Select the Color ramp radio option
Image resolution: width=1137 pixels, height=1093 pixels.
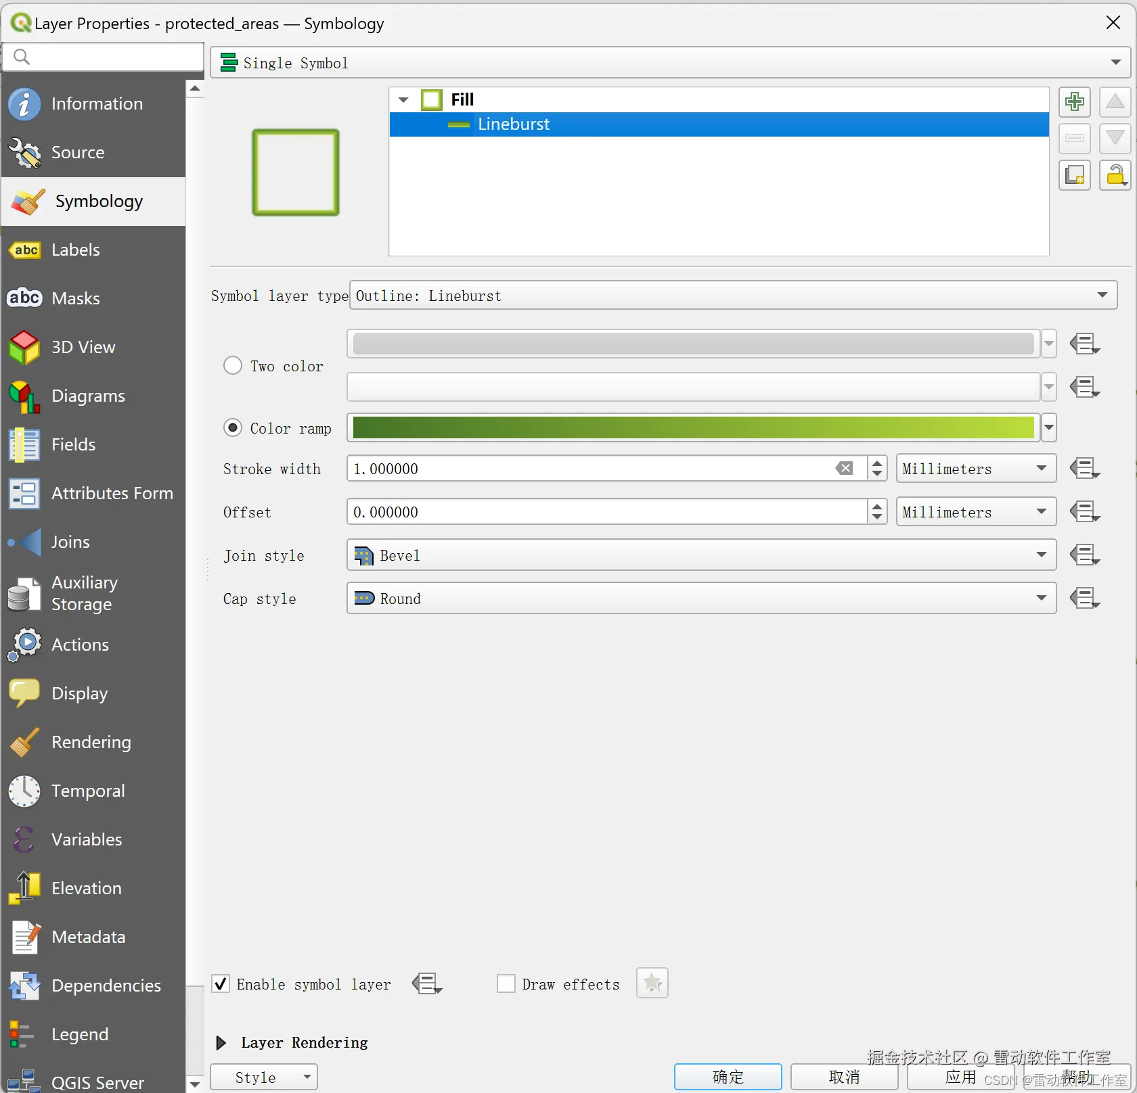click(x=233, y=427)
